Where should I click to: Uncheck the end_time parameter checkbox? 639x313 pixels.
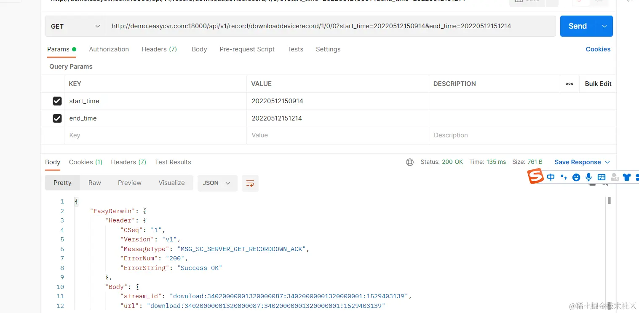(57, 118)
